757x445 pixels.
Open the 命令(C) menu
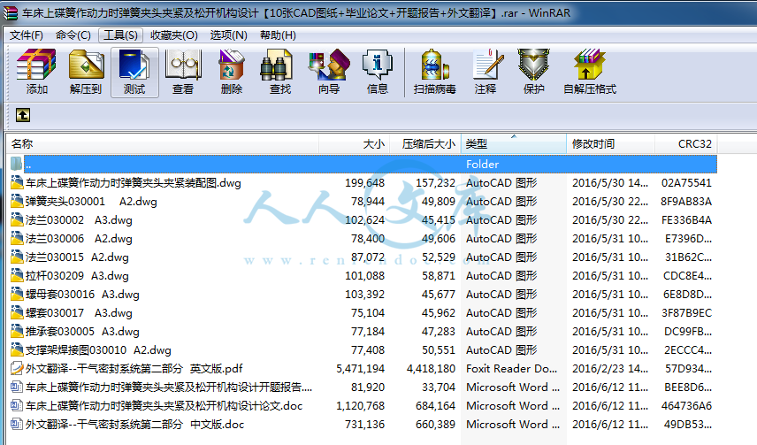[73, 35]
